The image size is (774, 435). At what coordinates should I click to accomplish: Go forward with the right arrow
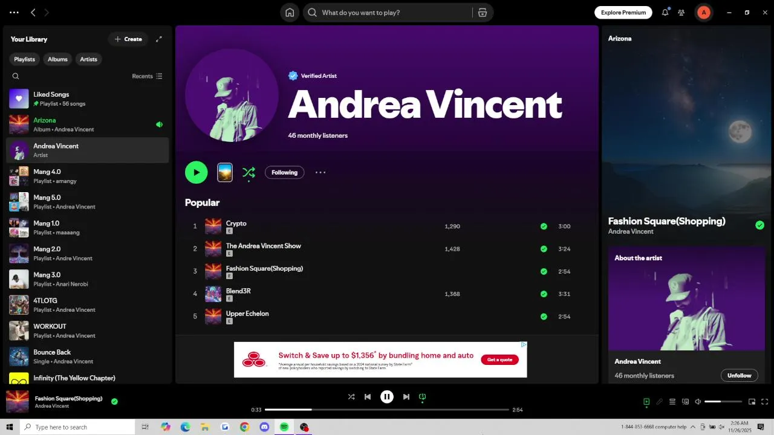[47, 12]
